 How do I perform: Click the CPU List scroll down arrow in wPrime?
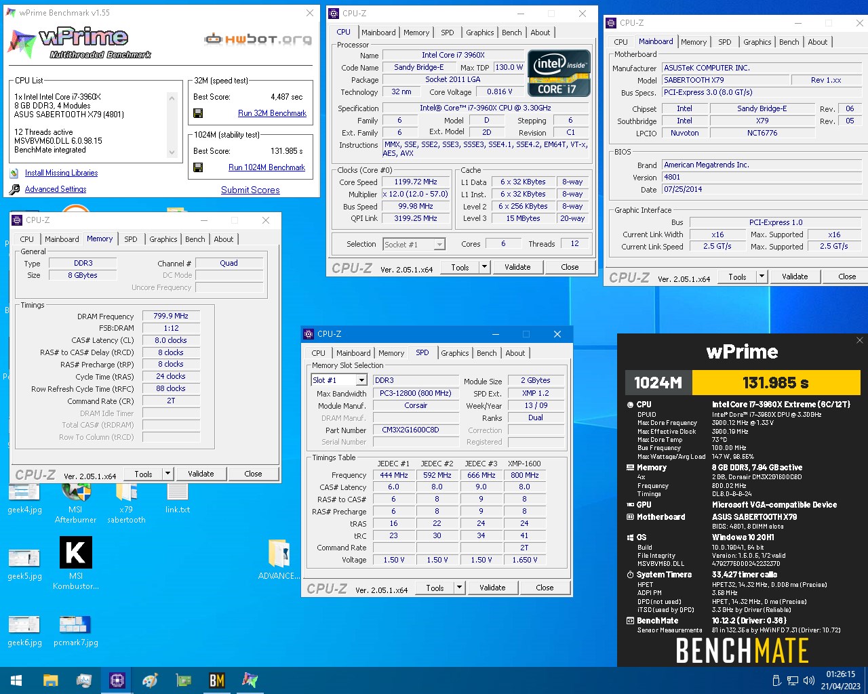[172, 153]
